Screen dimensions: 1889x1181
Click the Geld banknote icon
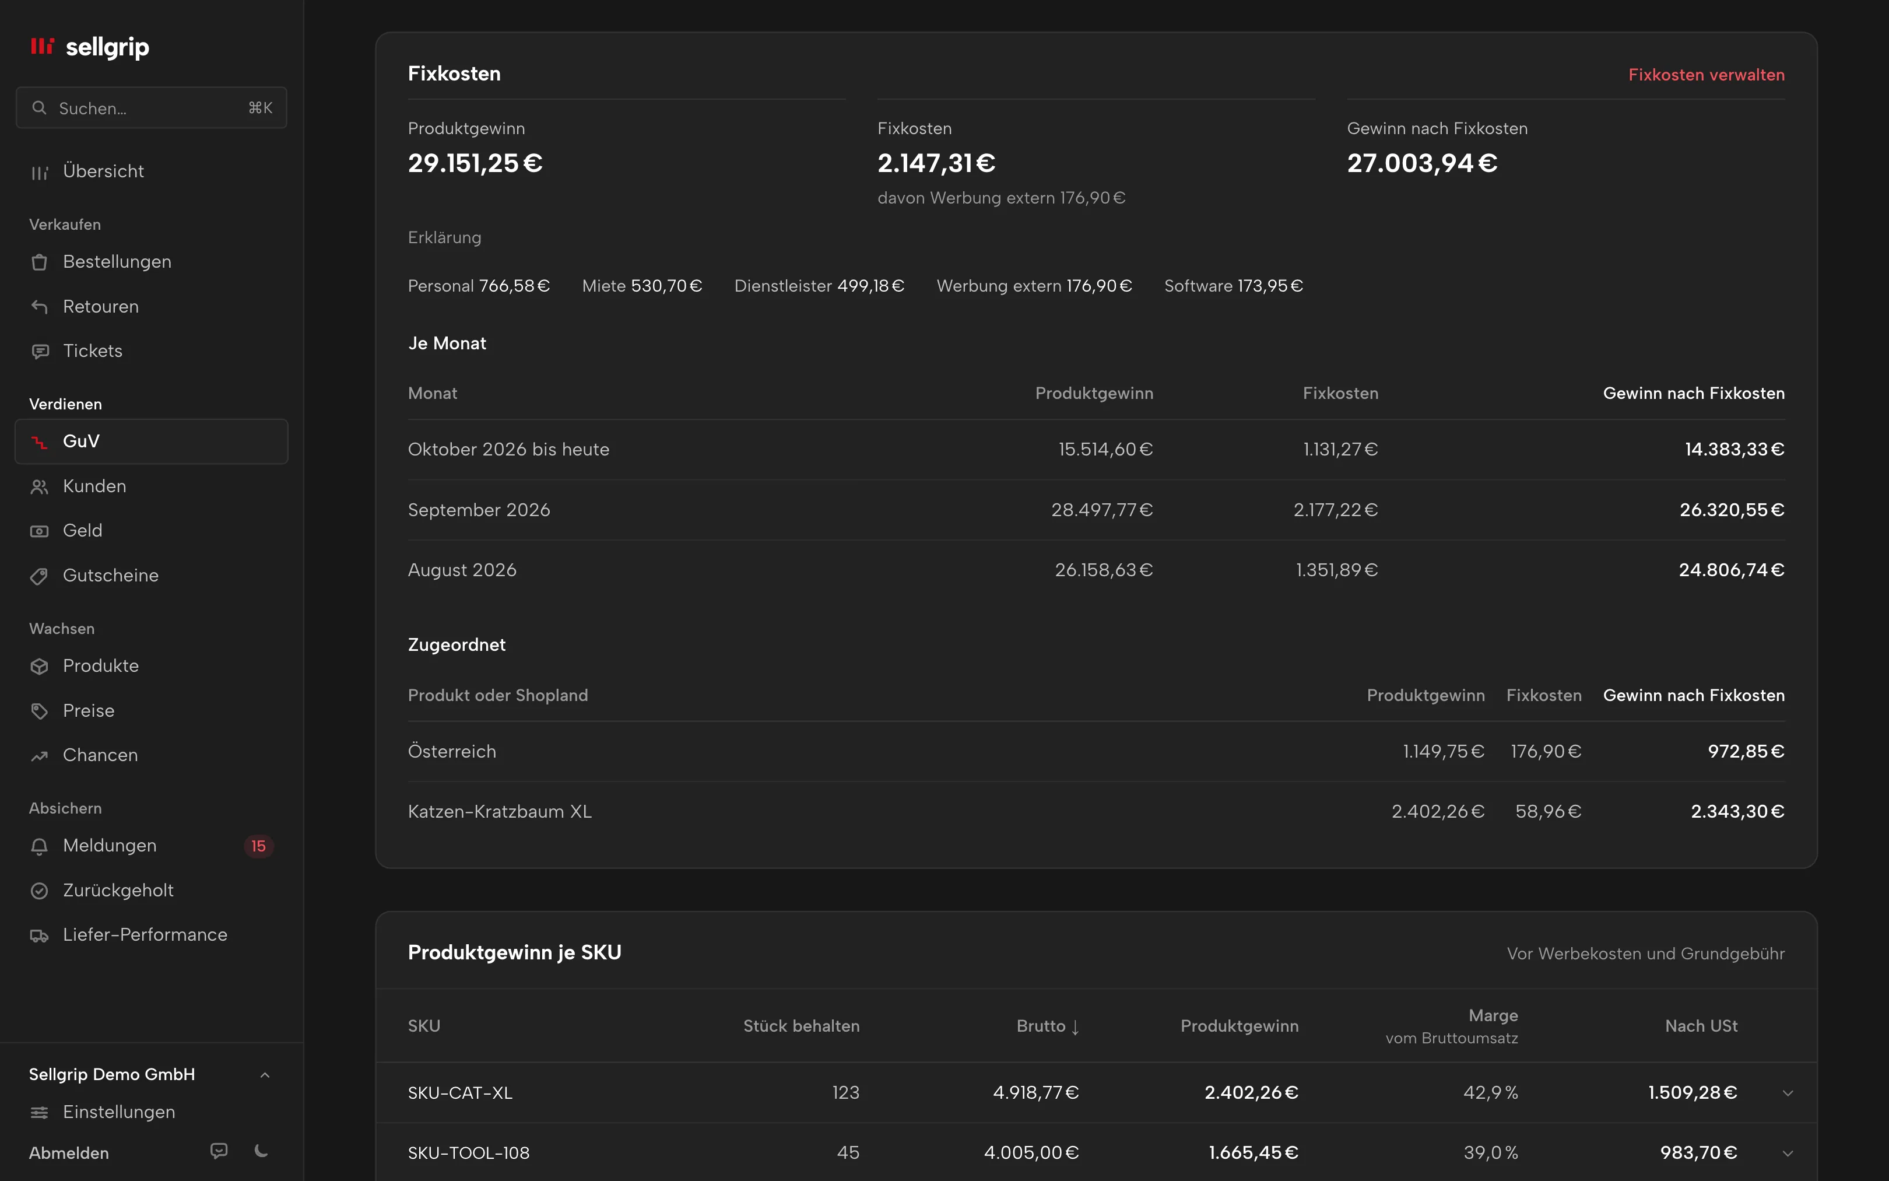39,531
